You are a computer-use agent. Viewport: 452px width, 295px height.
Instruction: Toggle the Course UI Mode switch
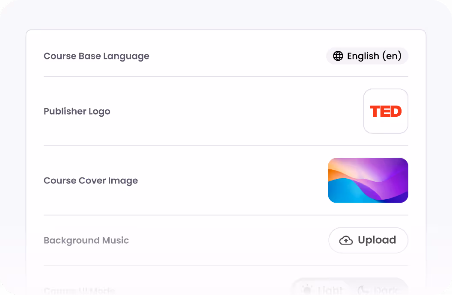[350, 289]
